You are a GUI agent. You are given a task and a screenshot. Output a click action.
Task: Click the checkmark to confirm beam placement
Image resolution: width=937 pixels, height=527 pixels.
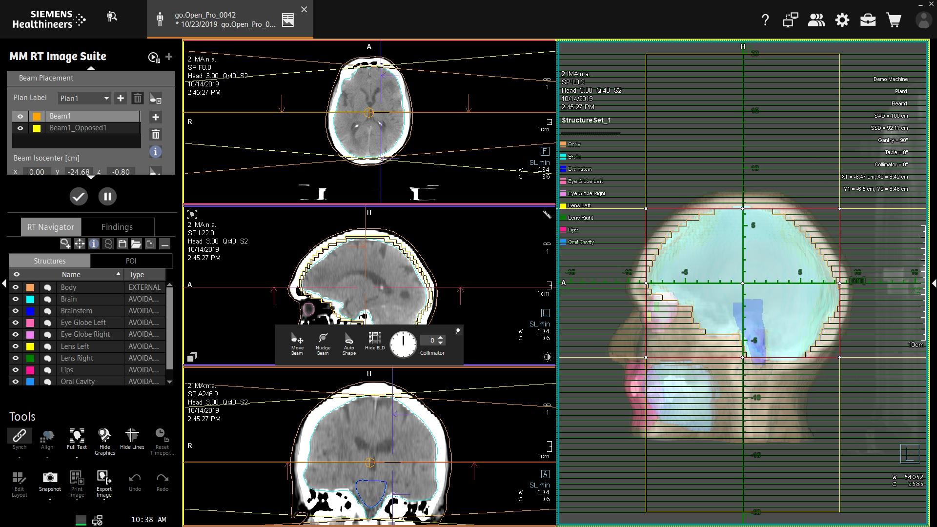pyautogui.click(x=79, y=196)
